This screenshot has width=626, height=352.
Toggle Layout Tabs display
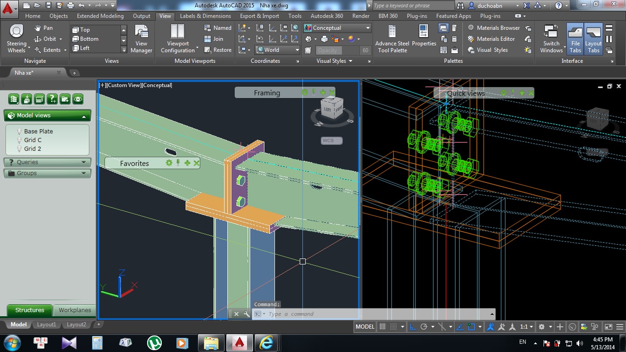593,39
